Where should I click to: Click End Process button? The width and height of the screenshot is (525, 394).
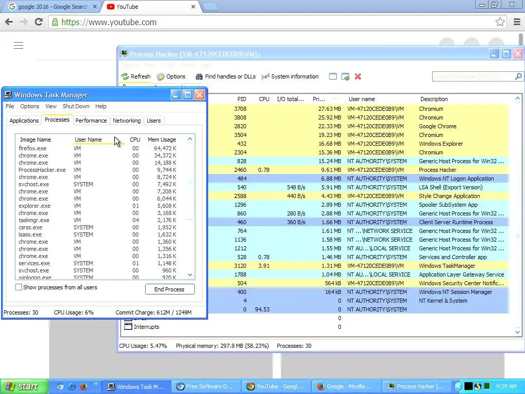click(169, 289)
